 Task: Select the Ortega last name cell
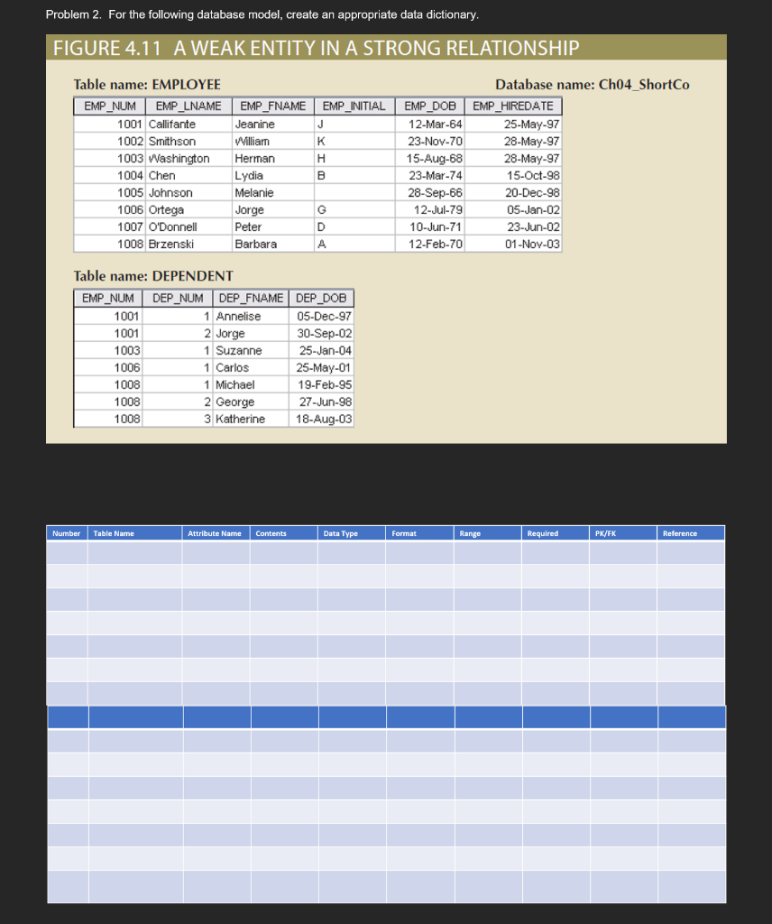click(188, 209)
